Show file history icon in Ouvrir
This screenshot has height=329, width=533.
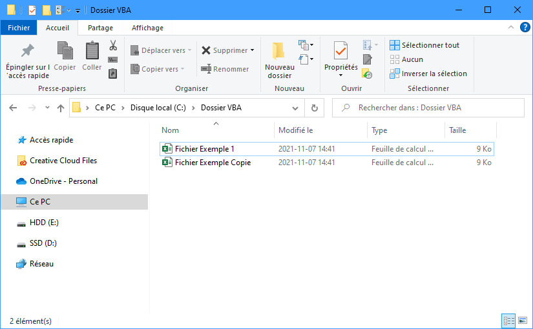tap(367, 74)
